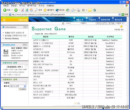The height and width of the screenshot is (110, 130).
Task: Open 제품별 이미지 생성테스트 sidebar link
Action: click(x=15, y=33)
